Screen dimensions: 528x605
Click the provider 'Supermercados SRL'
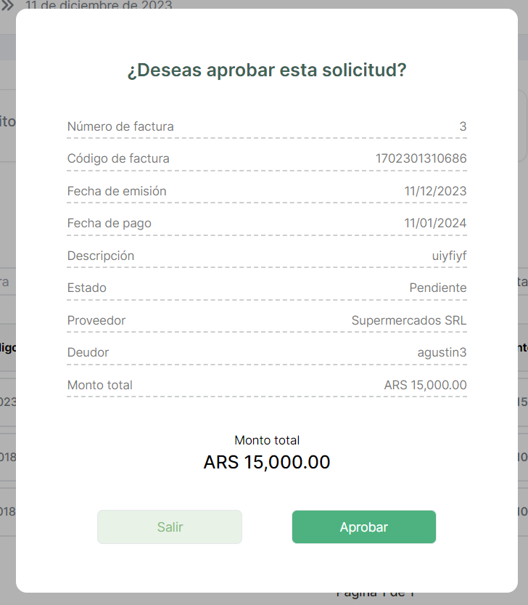(409, 320)
